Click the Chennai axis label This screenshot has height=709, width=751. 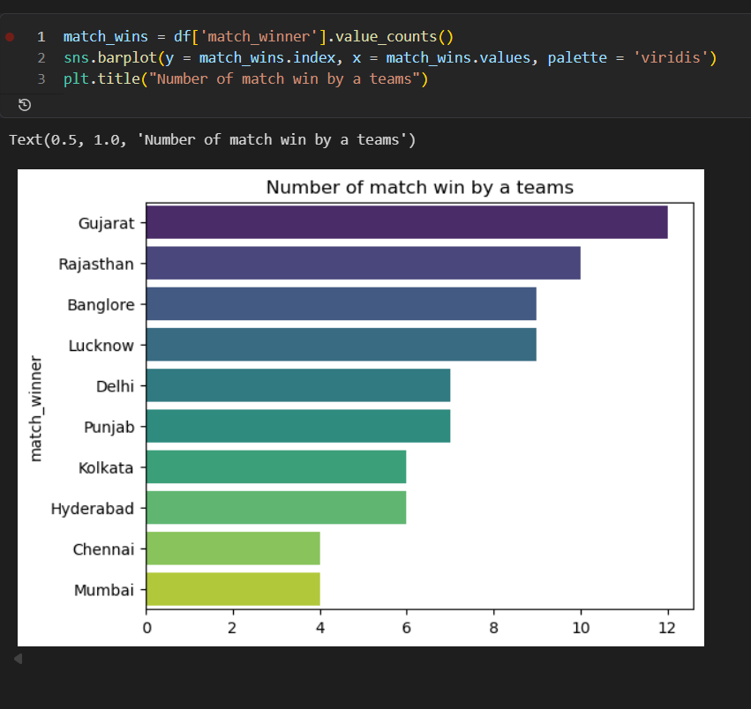pos(106,549)
